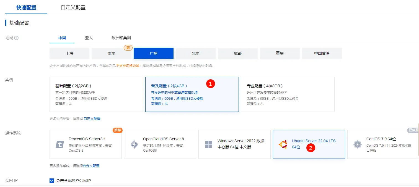Select the 基础配置（2核2GB）instance card

click(x=96, y=94)
